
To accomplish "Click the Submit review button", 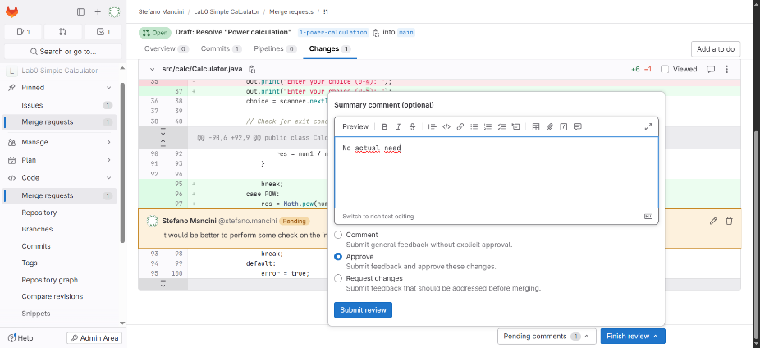I will 363,309.
